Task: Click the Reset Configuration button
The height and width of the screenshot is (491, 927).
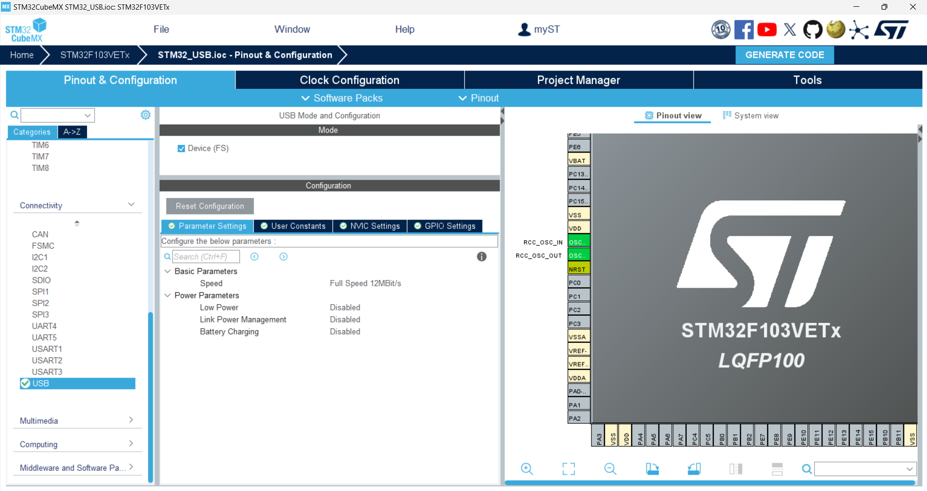Action: pos(210,206)
